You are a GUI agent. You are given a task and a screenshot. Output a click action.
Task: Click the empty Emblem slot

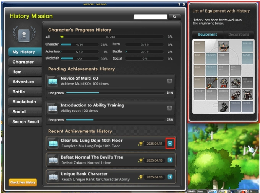pyautogui.click(x=247, y=46)
